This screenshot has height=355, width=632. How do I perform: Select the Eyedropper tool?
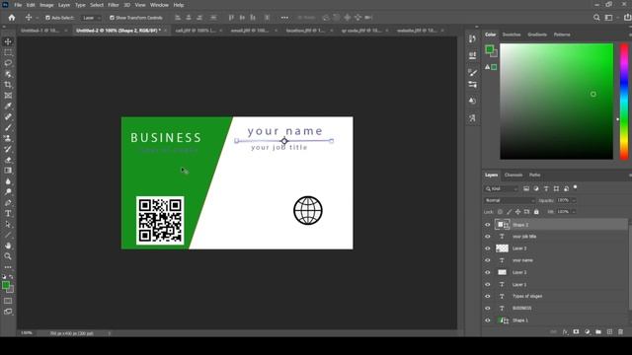[x=8, y=106]
